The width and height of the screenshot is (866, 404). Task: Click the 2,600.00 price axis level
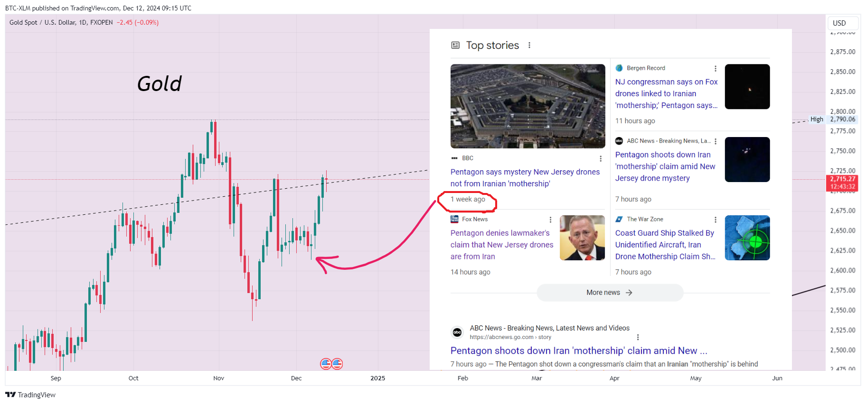[843, 270]
